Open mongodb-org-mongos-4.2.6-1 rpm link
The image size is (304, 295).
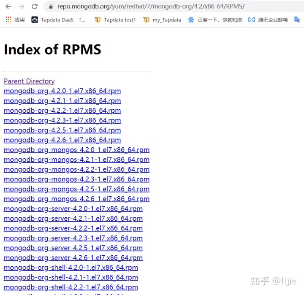click(x=76, y=199)
